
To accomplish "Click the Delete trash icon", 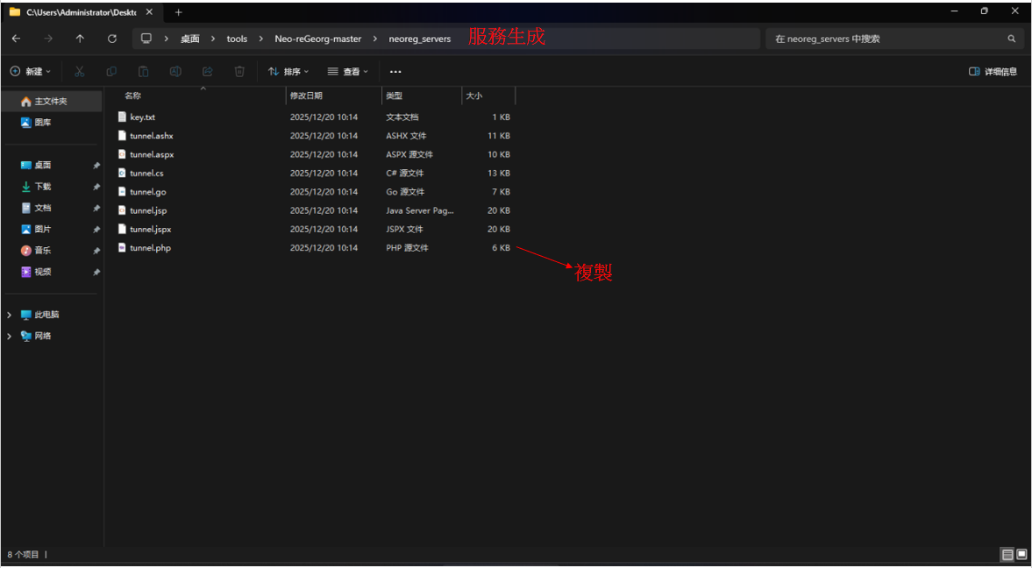I will point(239,71).
